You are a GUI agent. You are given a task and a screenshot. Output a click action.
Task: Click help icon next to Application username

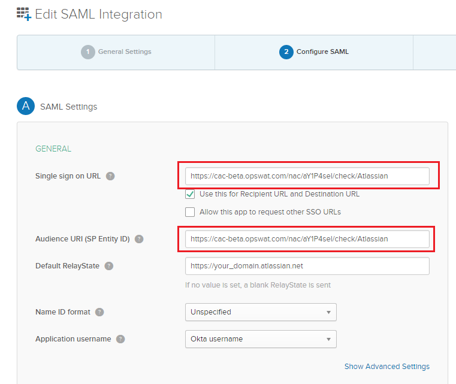click(x=120, y=339)
